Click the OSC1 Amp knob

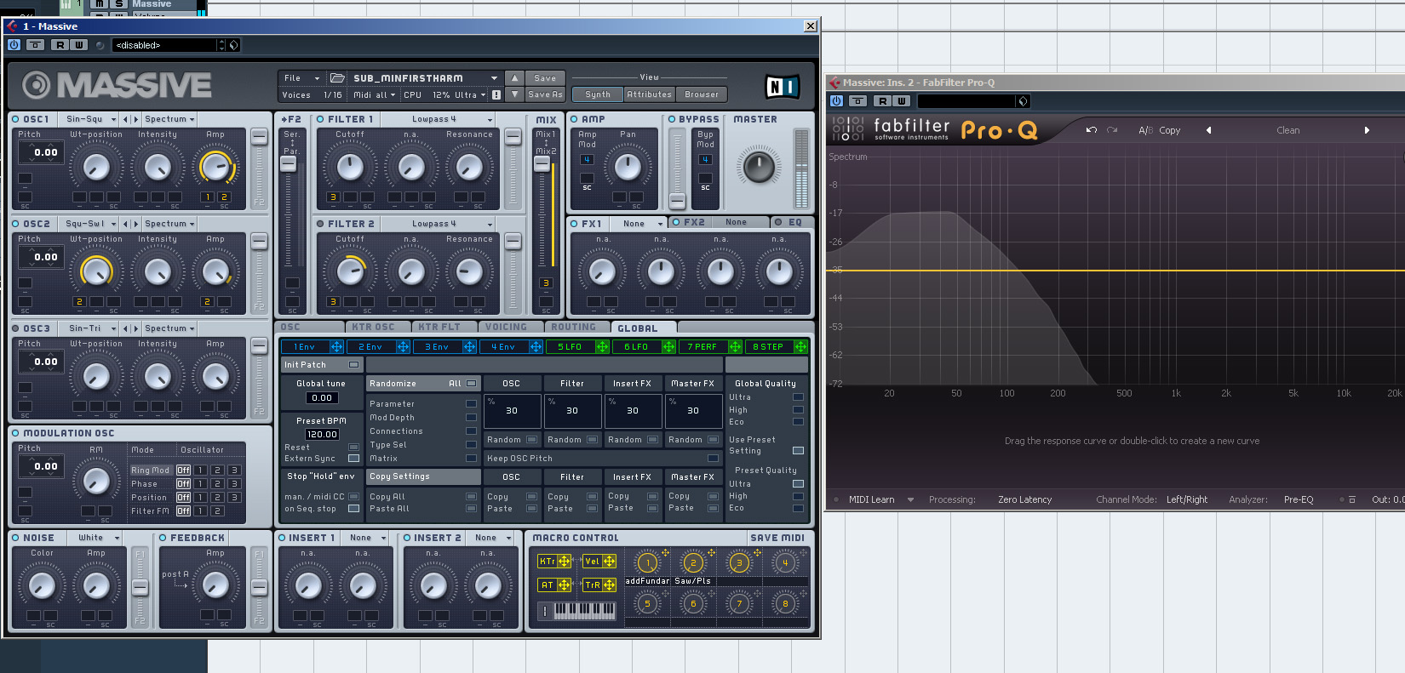(215, 167)
